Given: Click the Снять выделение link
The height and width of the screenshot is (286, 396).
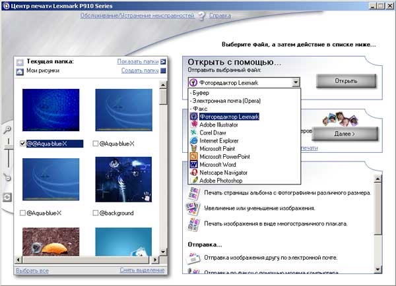Looking at the screenshot, I should pyautogui.click(x=142, y=270).
